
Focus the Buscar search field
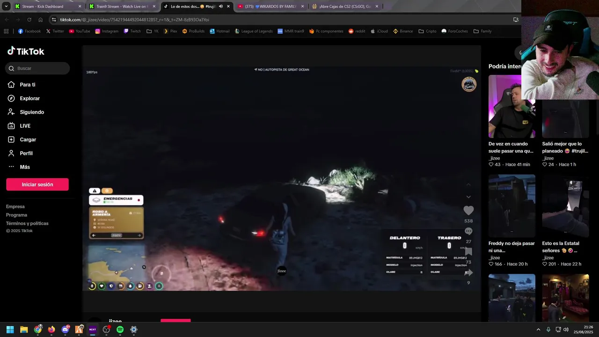pos(37,68)
